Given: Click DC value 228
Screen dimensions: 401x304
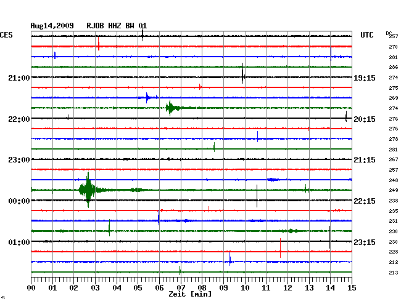Looking at the screenshot, I should 394,252.
